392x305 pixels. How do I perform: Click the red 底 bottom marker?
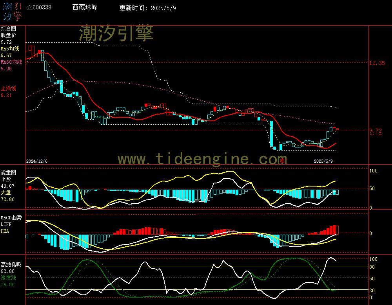coord(282,160)
